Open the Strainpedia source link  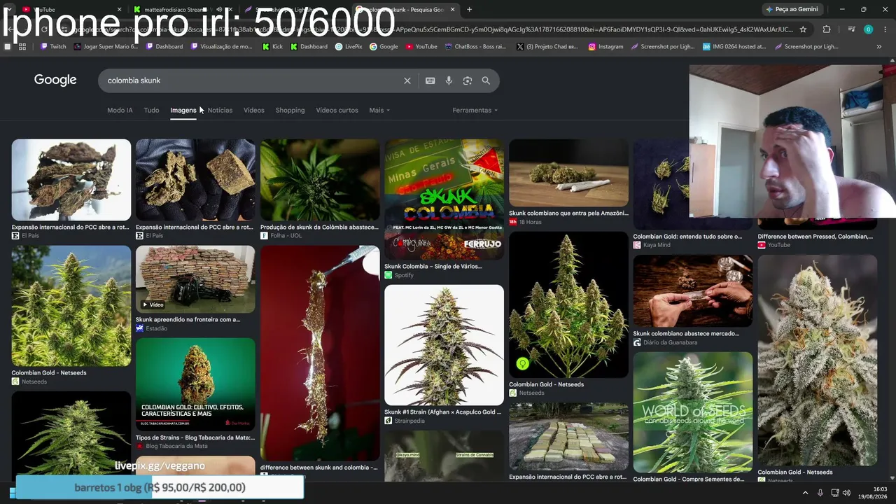404,421
